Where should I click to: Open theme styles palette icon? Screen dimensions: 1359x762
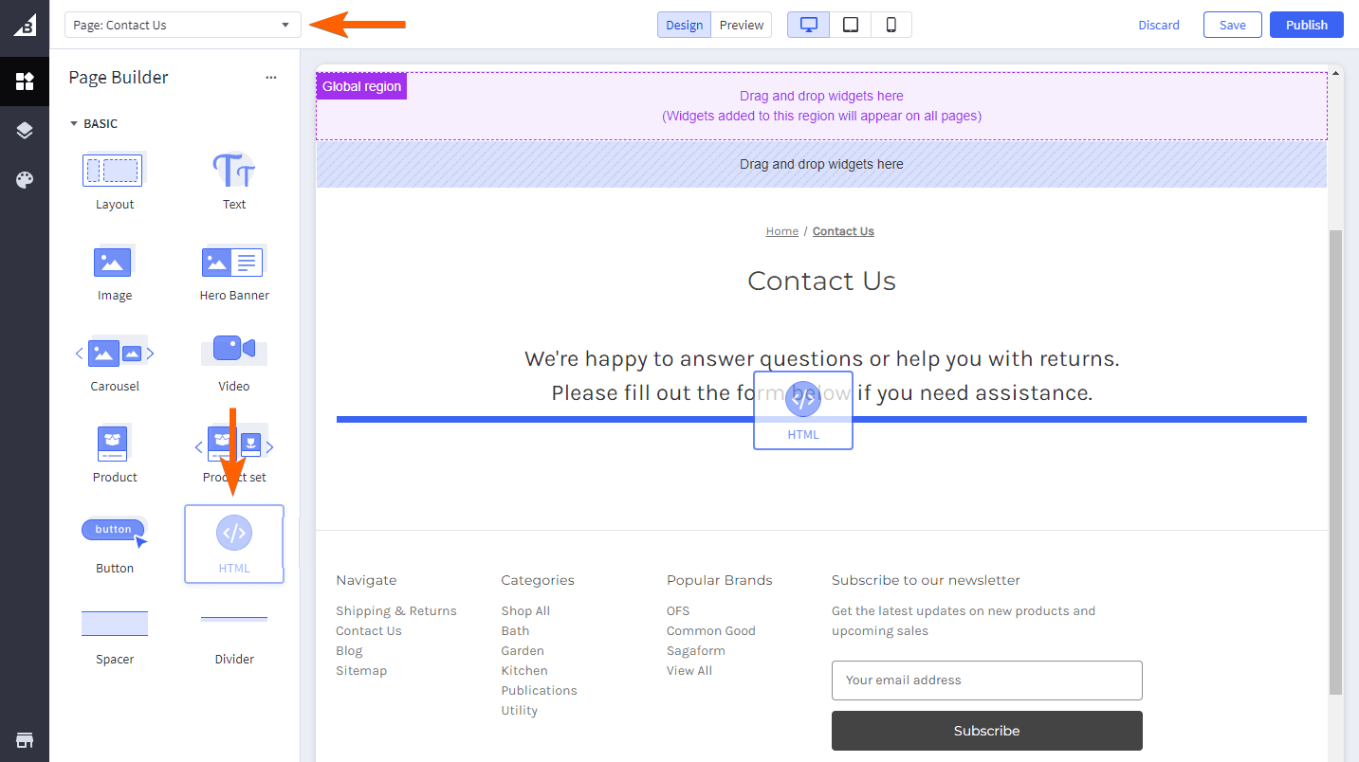click(x=25, y=180)
